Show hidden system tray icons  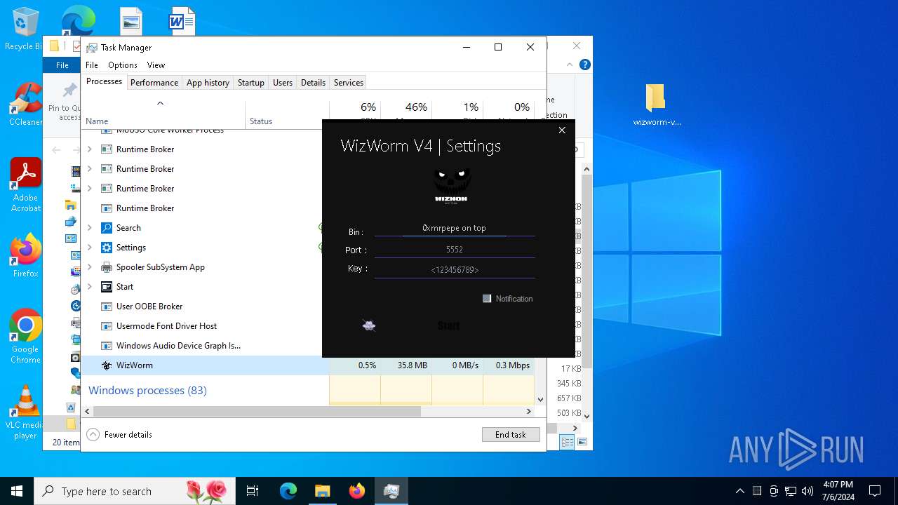(739, 491)
